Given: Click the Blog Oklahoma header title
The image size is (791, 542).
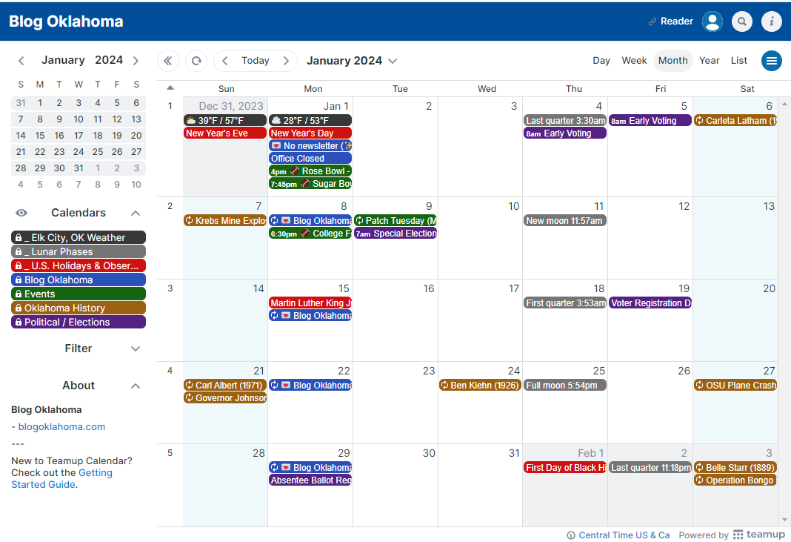Looking at the screenshot, I should point(66,22).
